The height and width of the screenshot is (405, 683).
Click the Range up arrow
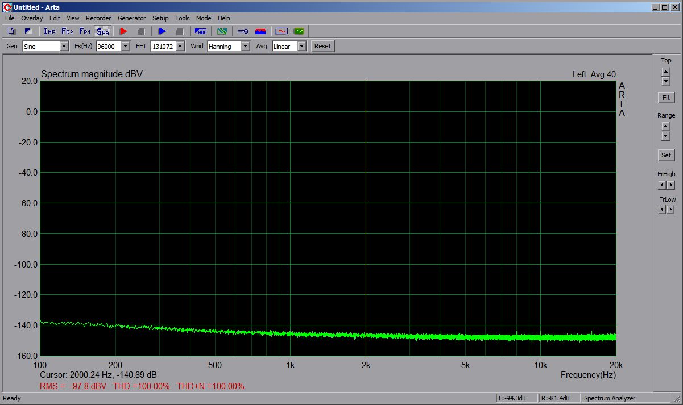pos(666,126)
